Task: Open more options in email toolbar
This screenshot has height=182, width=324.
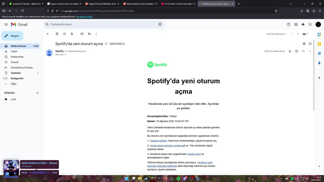Action: 96,34
